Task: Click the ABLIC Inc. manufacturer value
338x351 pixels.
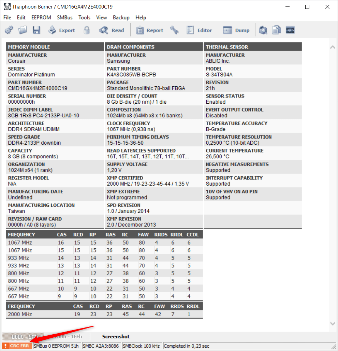Action: (218, 61)
